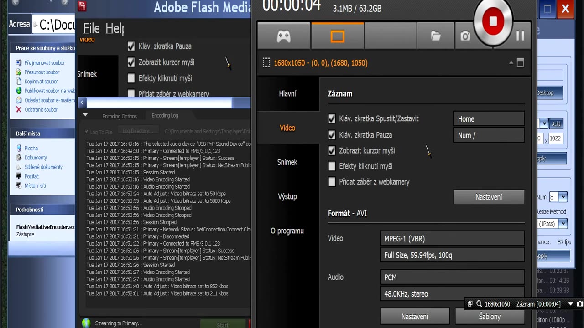The image size is (584, 328).
Task: Click the red X icon beside Odstranit soubor
Action: click(x=19, y=109)
